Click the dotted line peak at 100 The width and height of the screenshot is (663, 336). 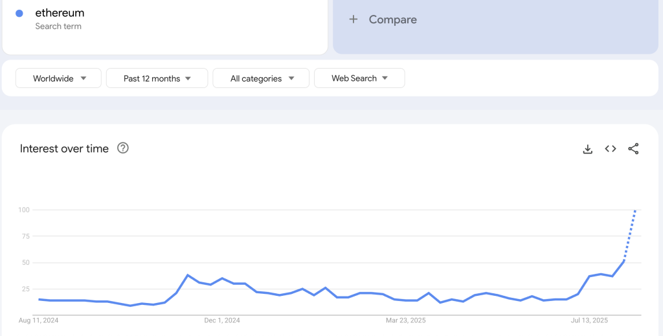pyautogui.click(x=635, y=210)
